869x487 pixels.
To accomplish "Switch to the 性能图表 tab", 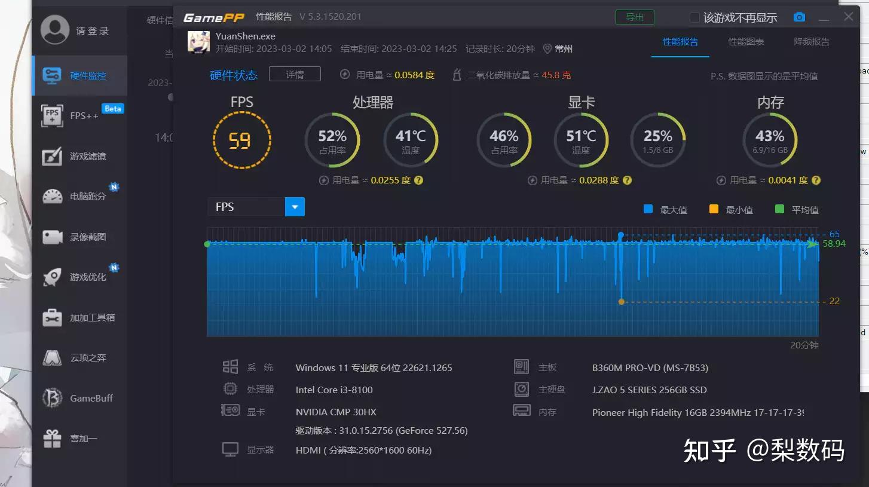I will 745,41.
